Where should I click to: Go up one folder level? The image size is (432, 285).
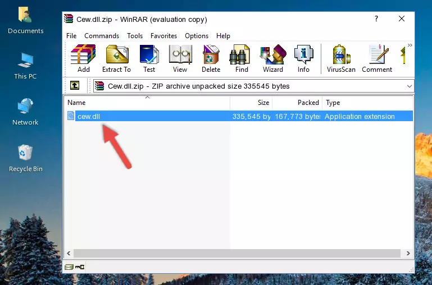(x=75, y=85)
